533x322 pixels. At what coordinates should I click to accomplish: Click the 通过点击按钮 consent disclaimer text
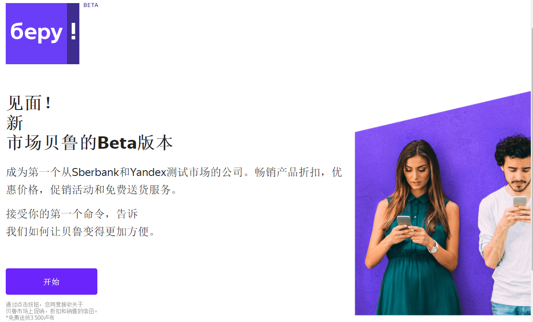(52, 307)
